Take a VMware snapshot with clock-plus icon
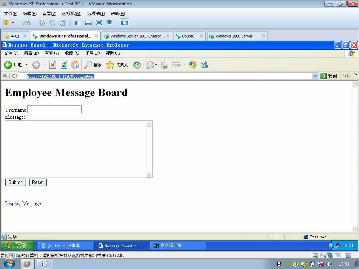This screenshot has height=269, width=359. [x=41, y=23]
